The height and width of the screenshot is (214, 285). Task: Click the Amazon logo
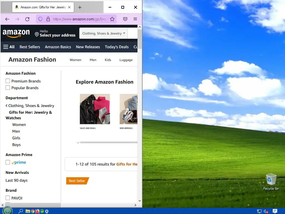[16, 33]
